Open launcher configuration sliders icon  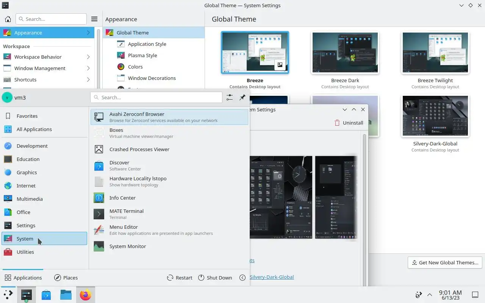230,97
